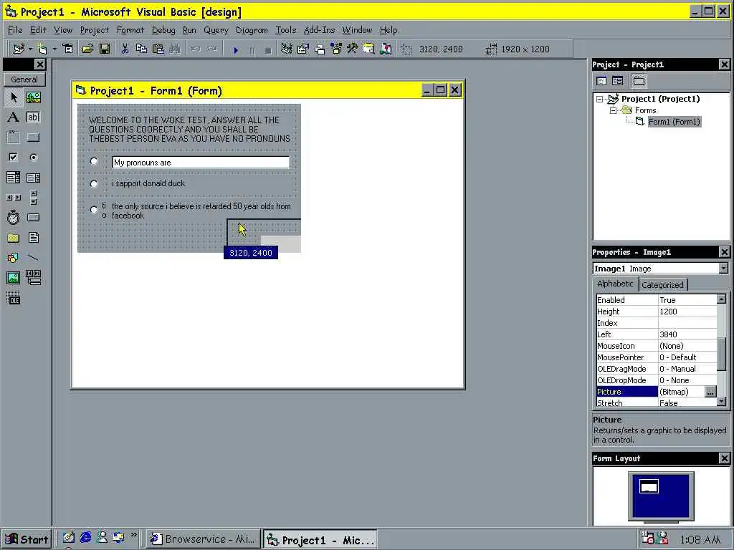Select the ComboBox control tool
This screenshot has height=550, width=734.
coord(14,178)
